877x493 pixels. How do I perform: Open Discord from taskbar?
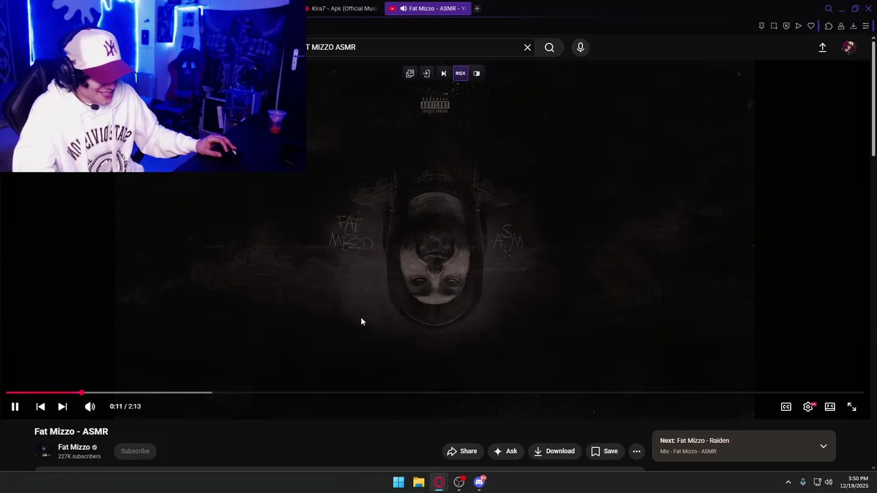tap(480, 482)
